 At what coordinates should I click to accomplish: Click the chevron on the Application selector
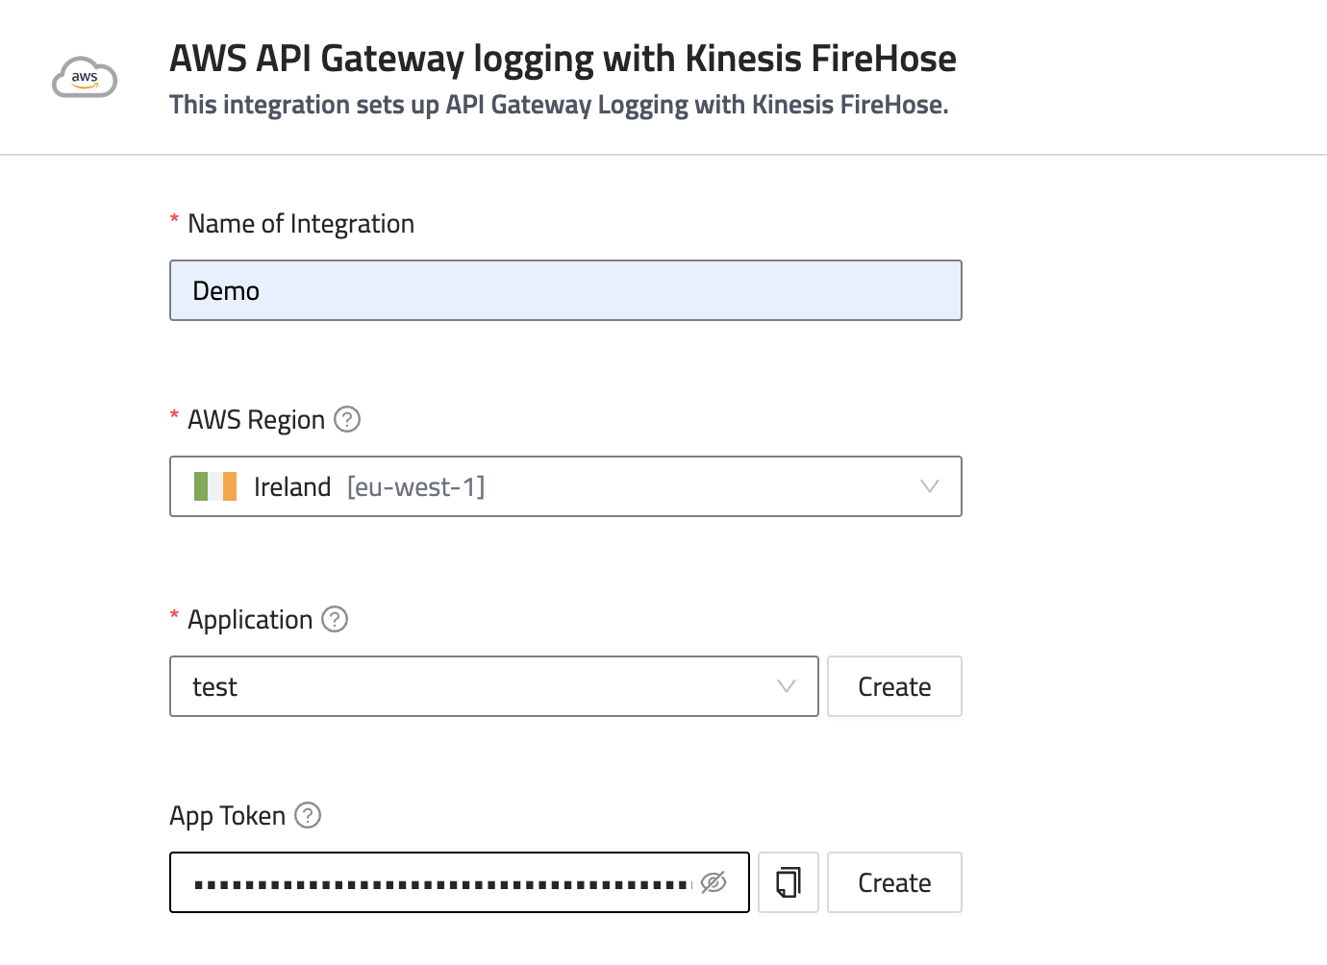(787, 686)
